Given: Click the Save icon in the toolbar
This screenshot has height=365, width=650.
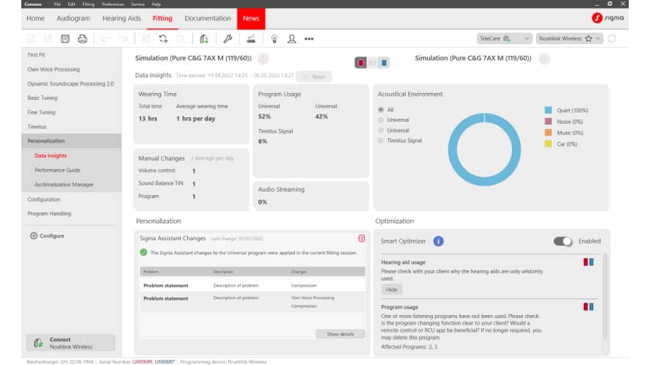Looking at the screenshot, I should click(65, 39).
